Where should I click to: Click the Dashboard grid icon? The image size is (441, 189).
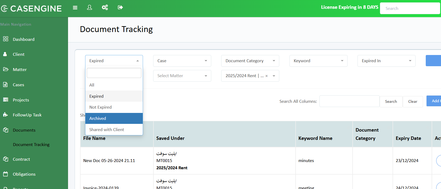6,39
